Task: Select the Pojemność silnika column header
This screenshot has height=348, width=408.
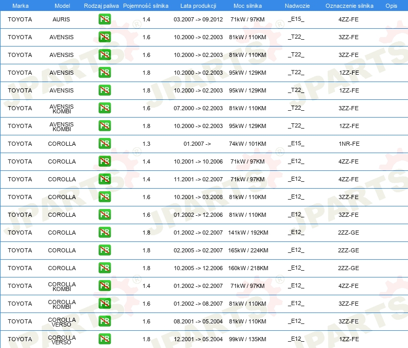Action: tap(146, 6)
